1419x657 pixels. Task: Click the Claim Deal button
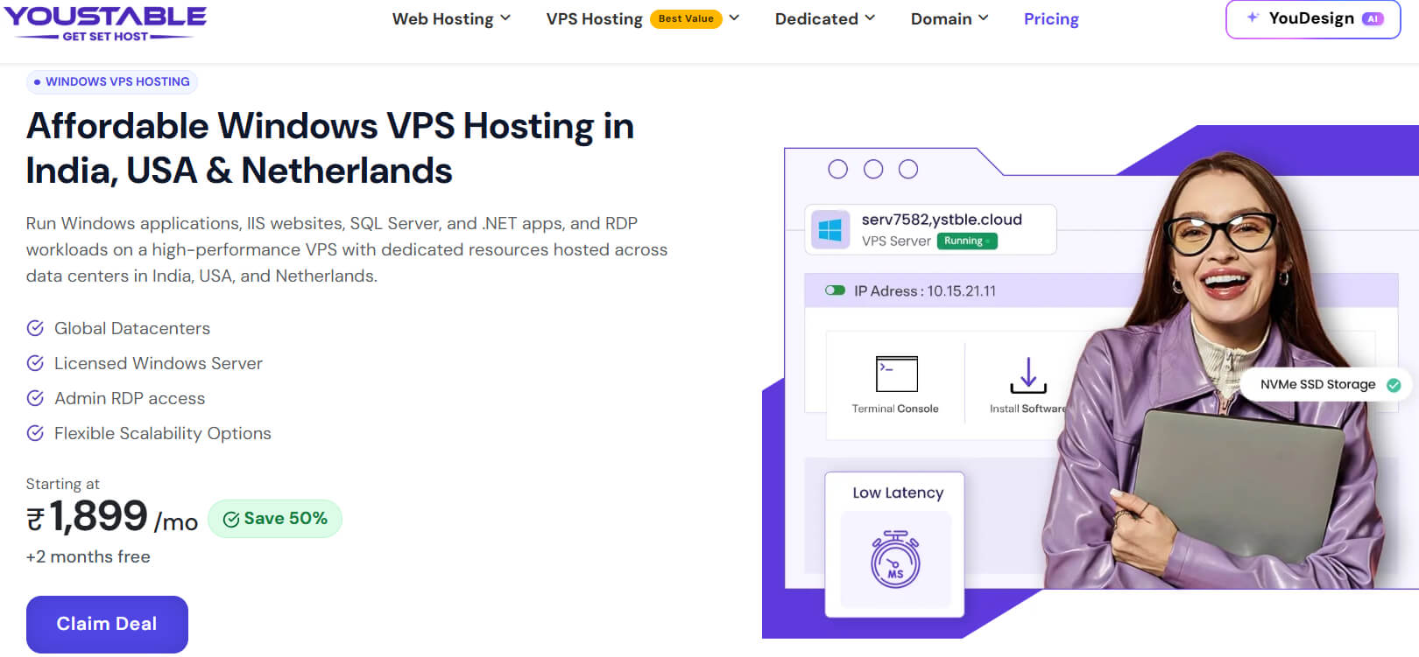pyautogui.click(x=107, y=624)
